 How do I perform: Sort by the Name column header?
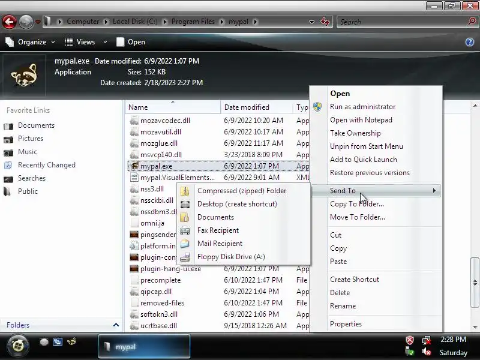[x=173, y=107]
